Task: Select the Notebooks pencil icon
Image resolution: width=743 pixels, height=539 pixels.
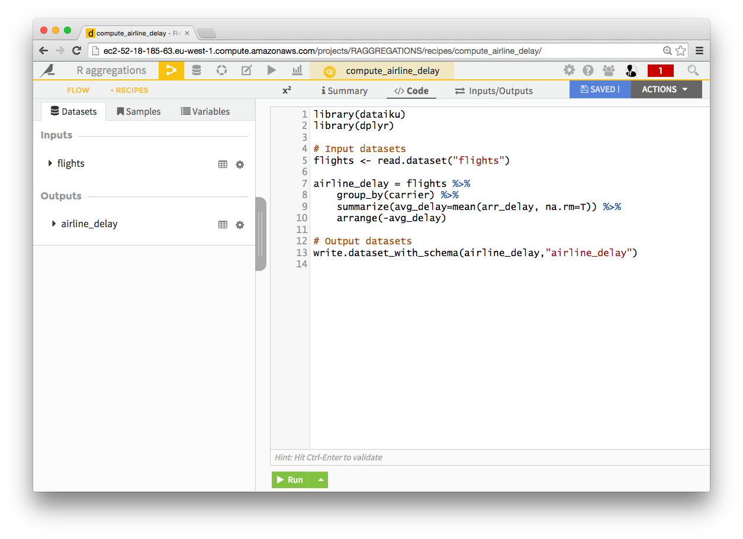Action: [x=246, y=70]
